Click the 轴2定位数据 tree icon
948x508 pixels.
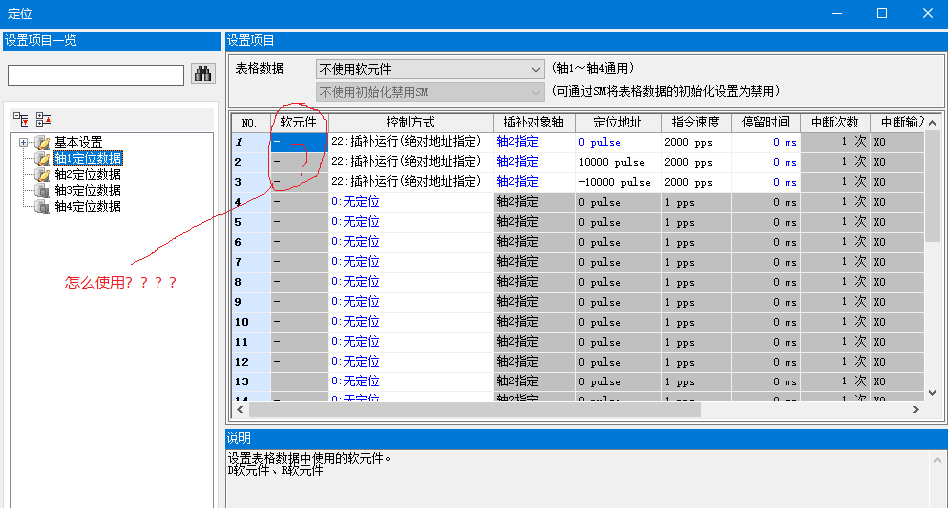41,175
